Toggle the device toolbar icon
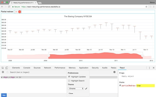 pos(7,68)
